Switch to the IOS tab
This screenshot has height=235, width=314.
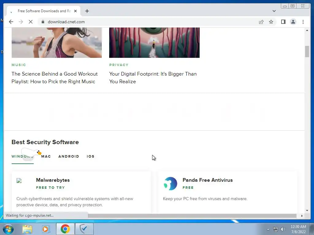point(90,156)
